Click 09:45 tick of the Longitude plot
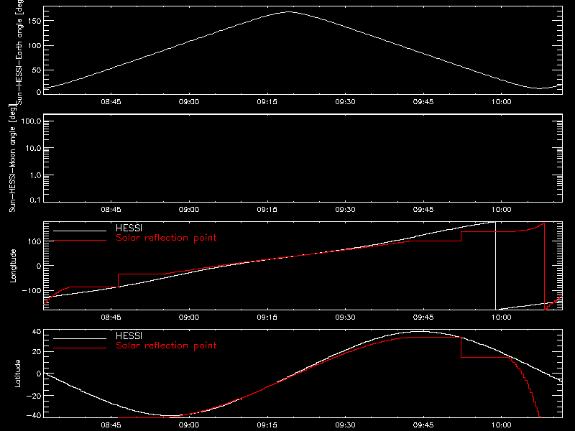 423,318
